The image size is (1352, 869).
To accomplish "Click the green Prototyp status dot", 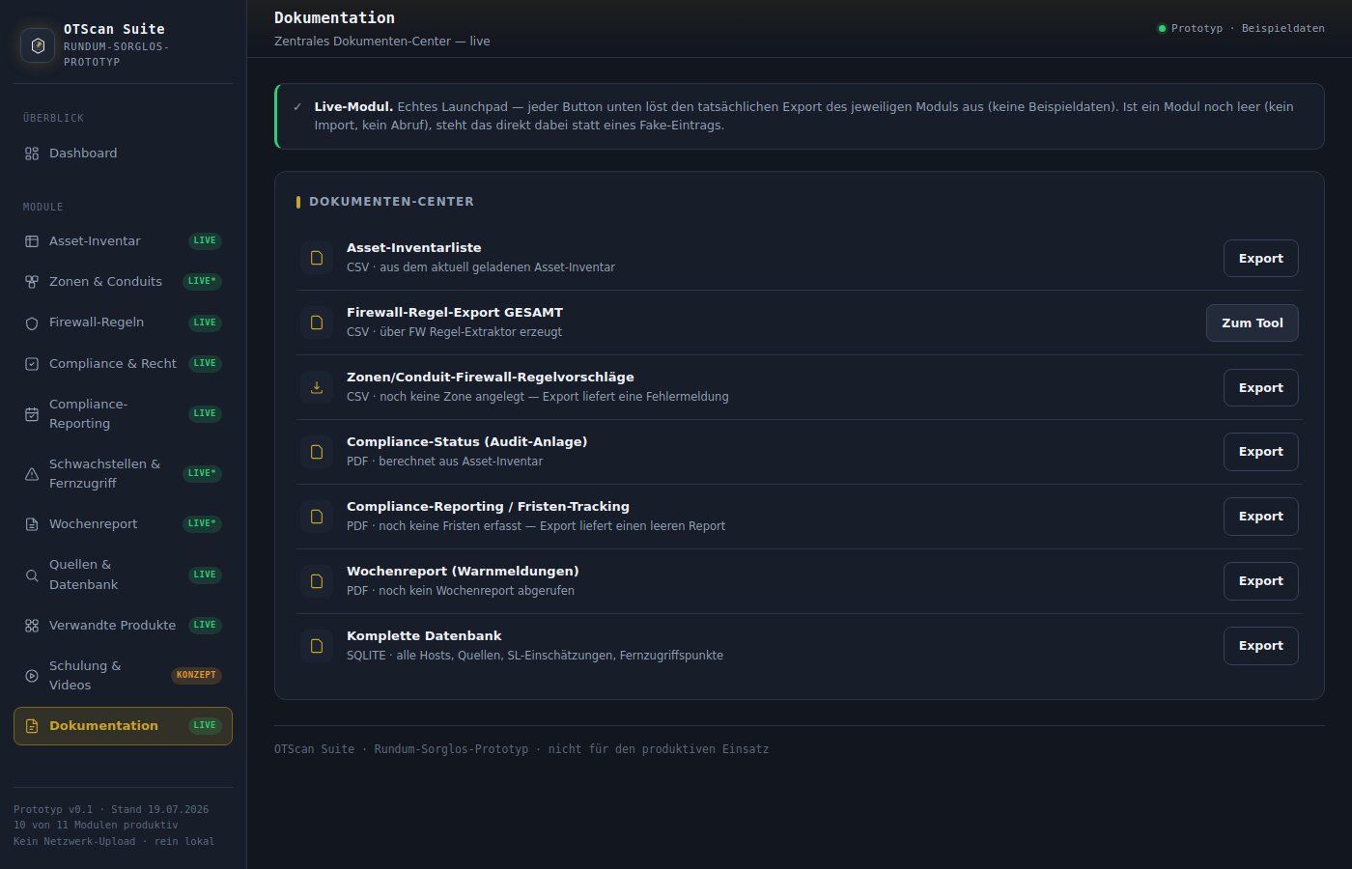I will click(x=1162, y=29).
